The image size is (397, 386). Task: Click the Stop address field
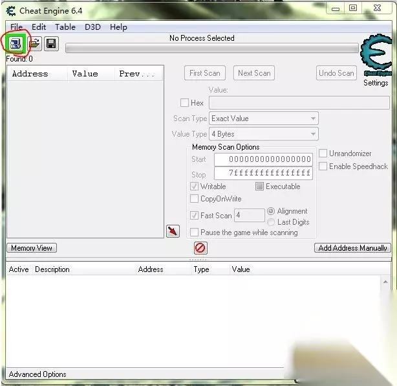pos(264,173)
